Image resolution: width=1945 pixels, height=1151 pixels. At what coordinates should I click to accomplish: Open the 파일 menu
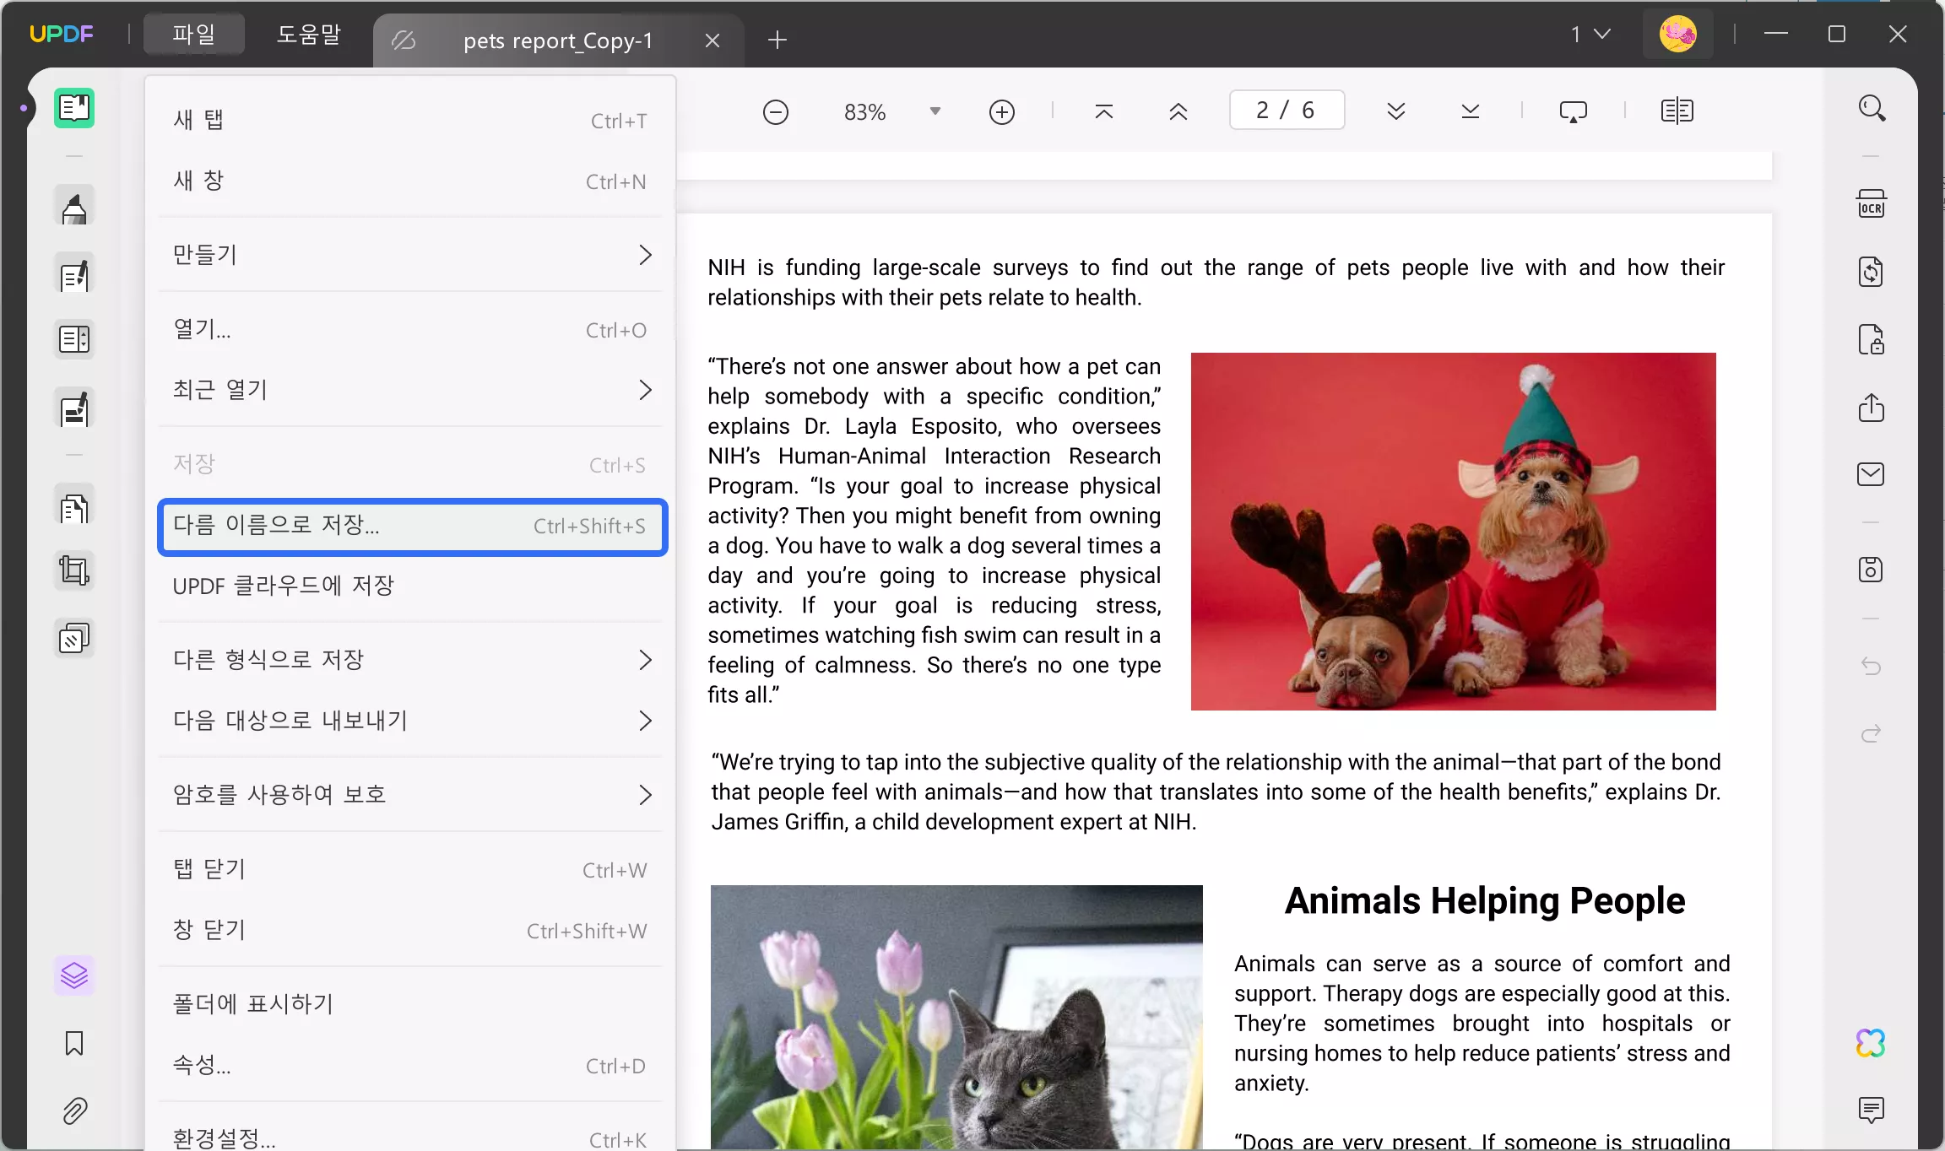pyautogui.click(x=194, y=34)
